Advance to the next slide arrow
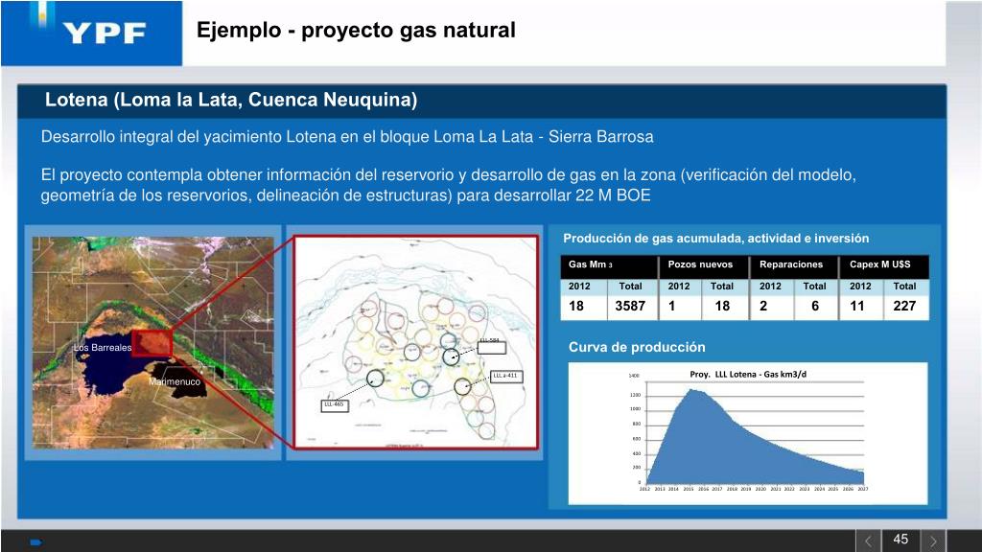This screenshot has width=982, height=552. [933, 540]
